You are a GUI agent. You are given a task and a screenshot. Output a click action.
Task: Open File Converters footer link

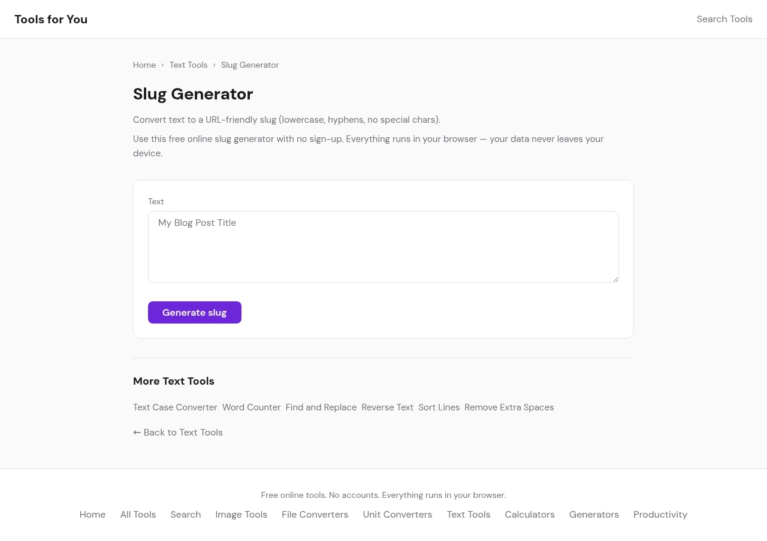[315, 515]
